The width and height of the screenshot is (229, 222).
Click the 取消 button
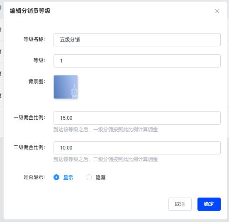pos(180,204)
